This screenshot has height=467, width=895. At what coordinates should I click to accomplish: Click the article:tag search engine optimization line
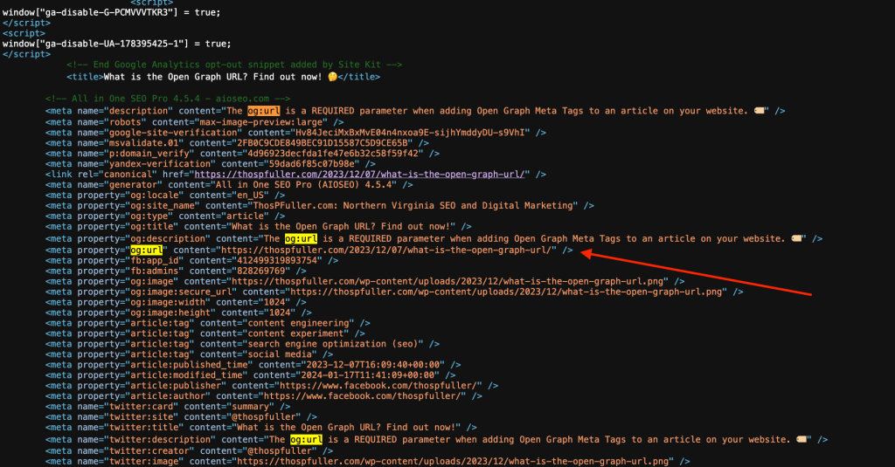[x=242, y=345]
